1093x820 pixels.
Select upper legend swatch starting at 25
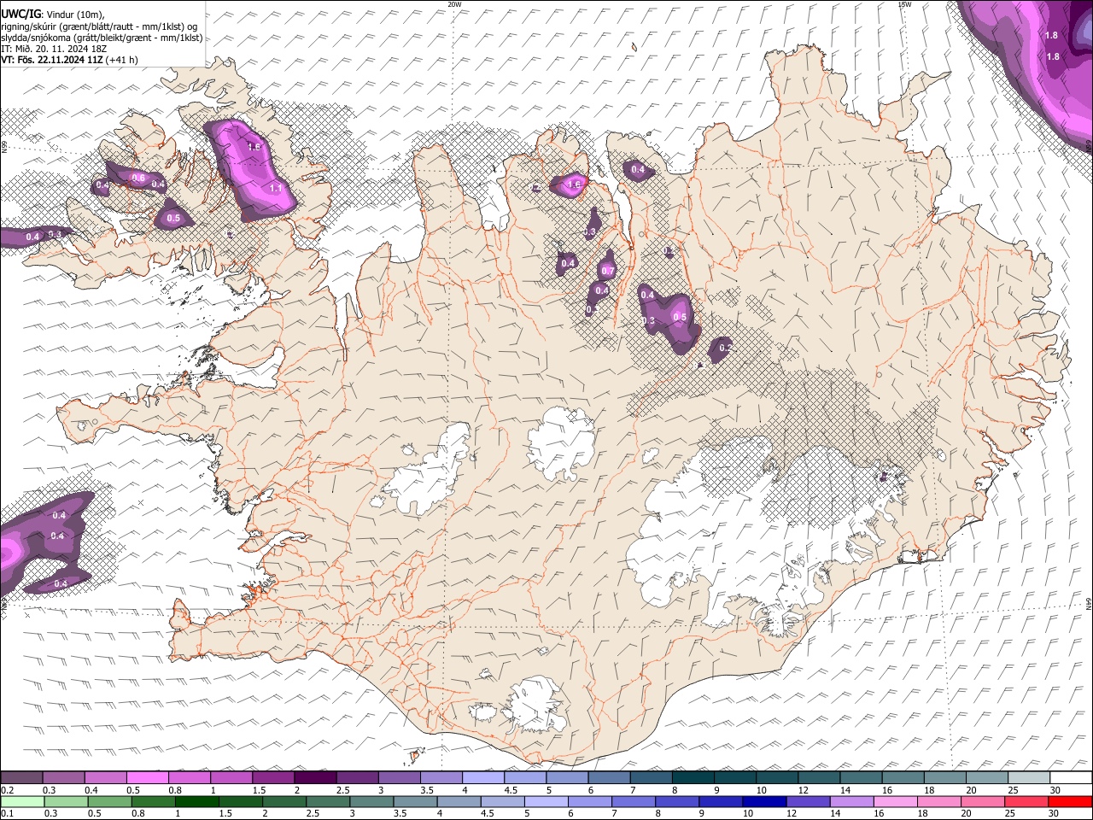click(1029, 778)
